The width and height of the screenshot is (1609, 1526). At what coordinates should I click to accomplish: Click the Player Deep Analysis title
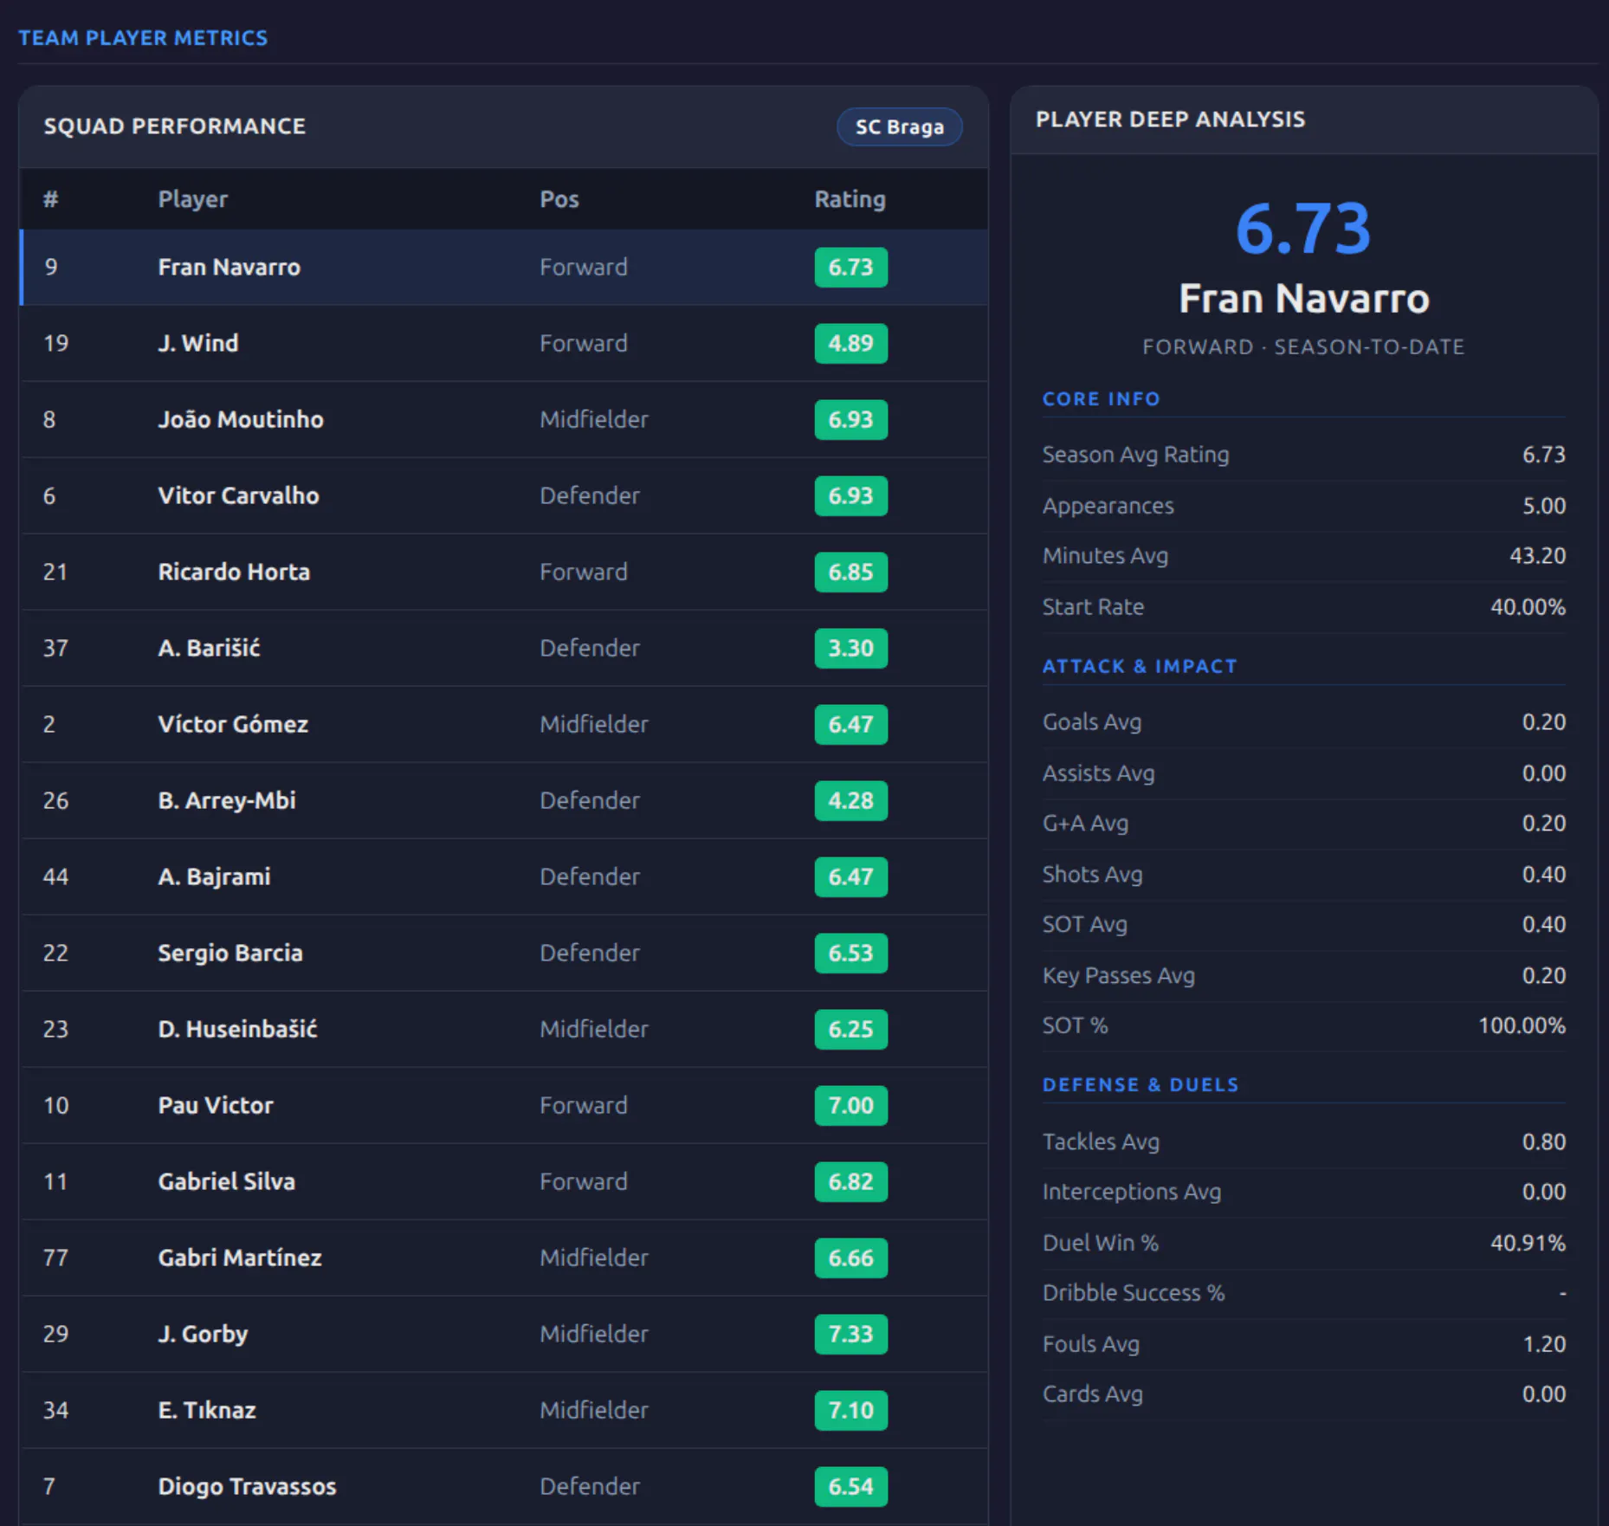1170,120
